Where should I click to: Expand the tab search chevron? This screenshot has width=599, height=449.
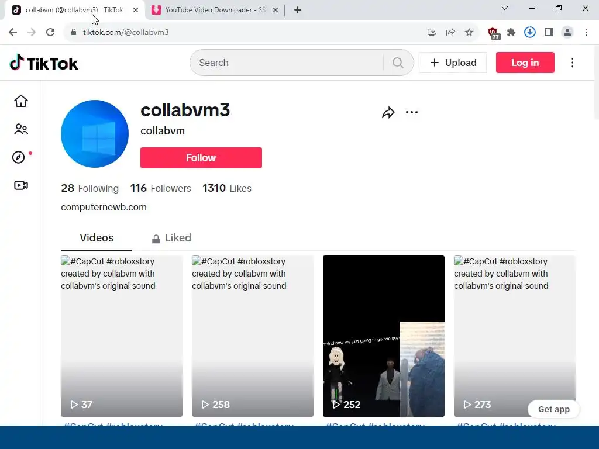[505, 8]
